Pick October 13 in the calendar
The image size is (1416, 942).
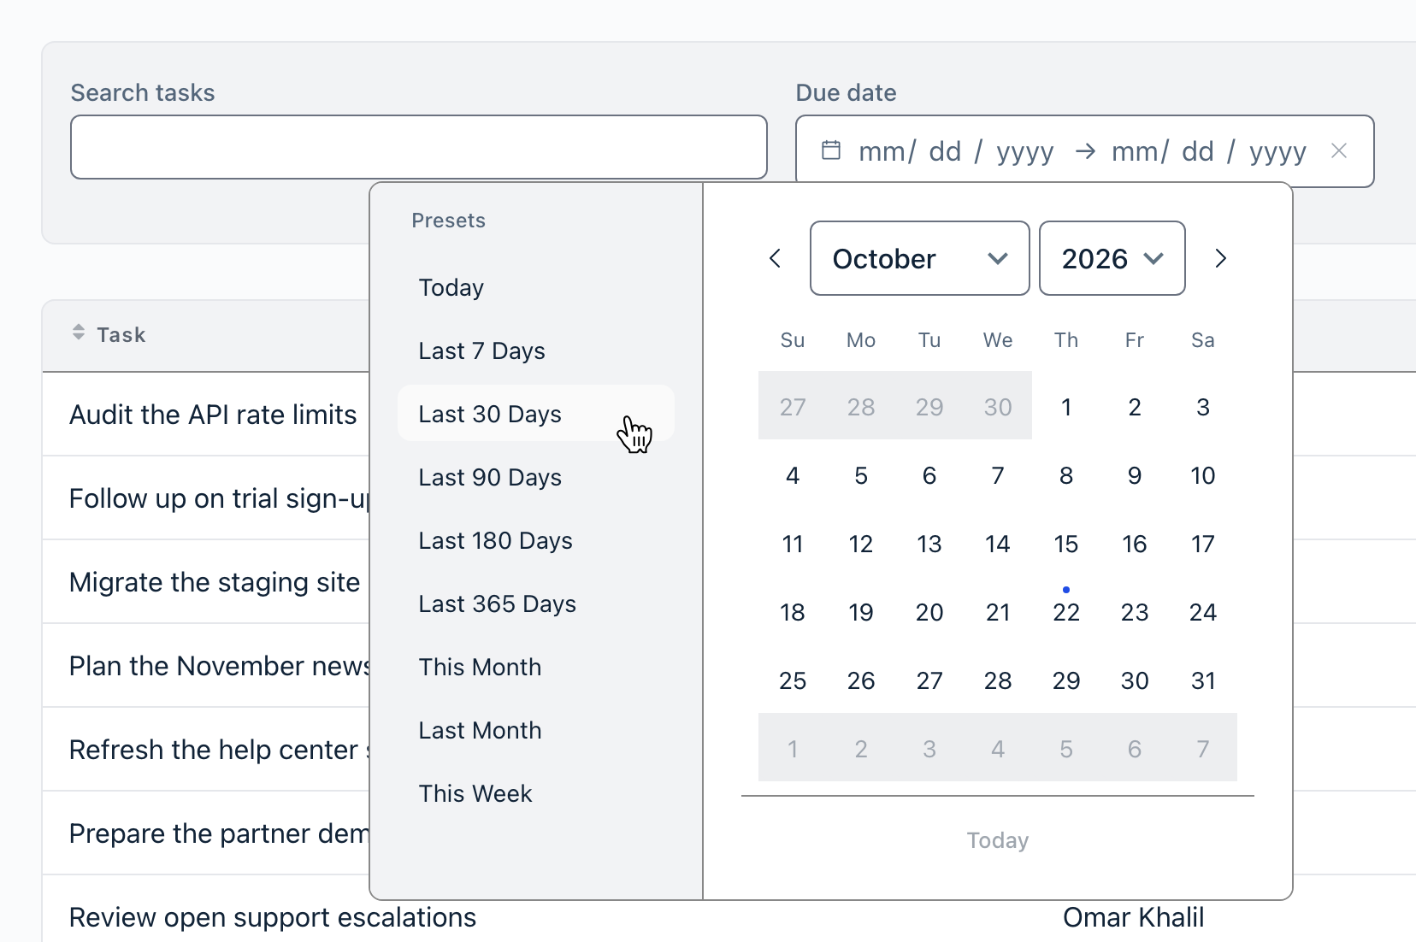(x=929, y=544)
